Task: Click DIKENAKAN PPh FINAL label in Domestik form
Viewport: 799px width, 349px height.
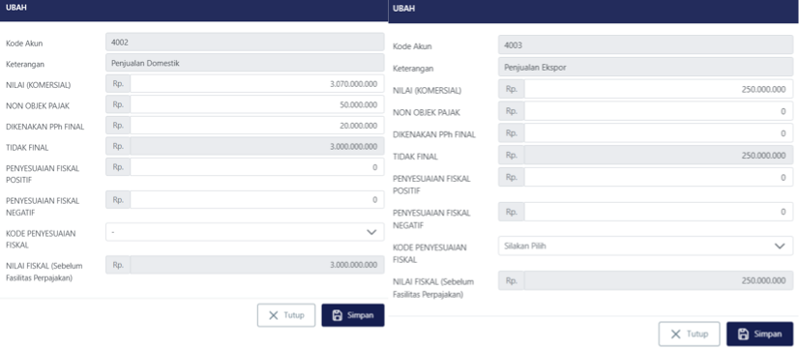Action: tap(44, 127)
